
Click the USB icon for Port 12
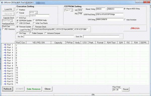coord(5,74)
